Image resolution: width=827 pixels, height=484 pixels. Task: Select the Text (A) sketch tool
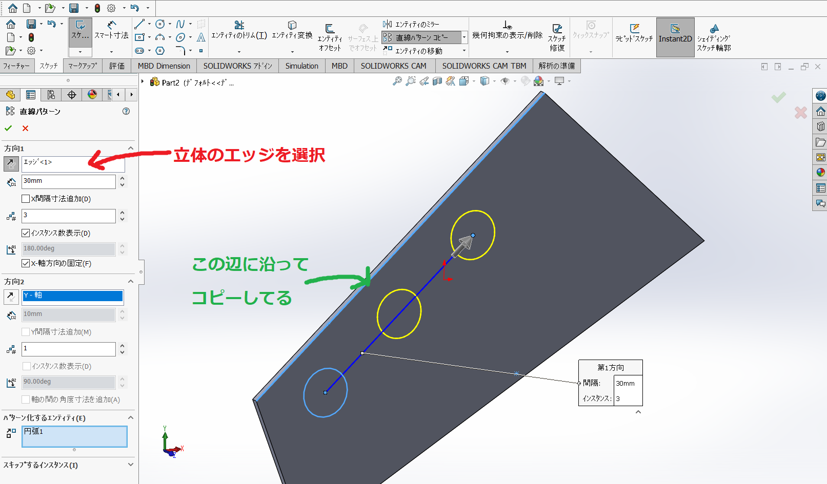[201, 37]
